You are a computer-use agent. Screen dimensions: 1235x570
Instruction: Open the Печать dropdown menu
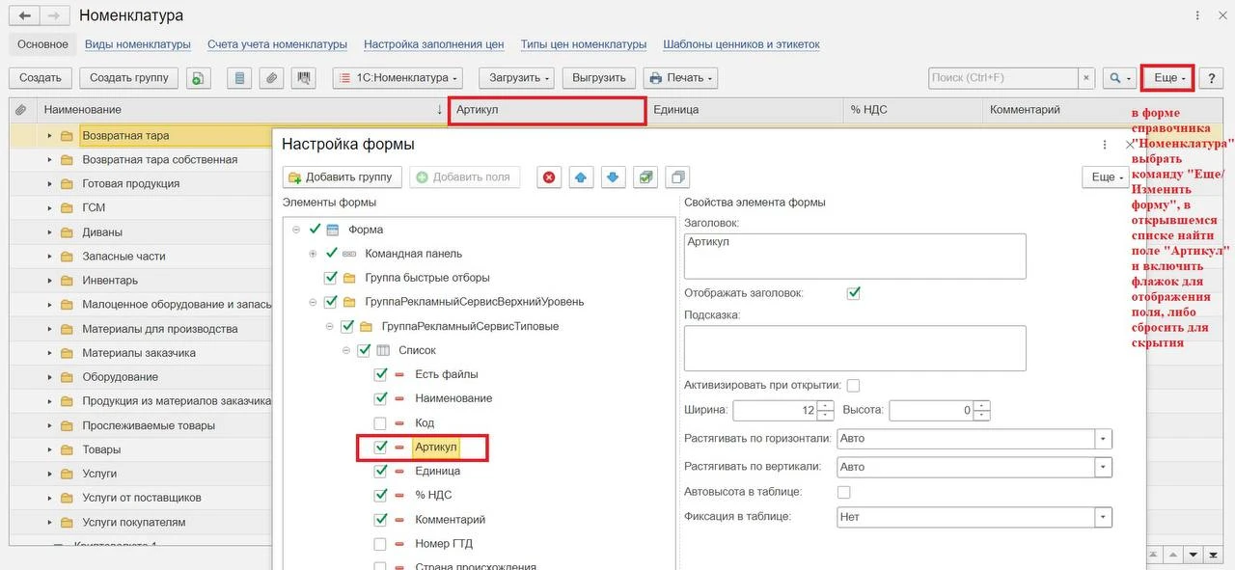tap(680, 78)
